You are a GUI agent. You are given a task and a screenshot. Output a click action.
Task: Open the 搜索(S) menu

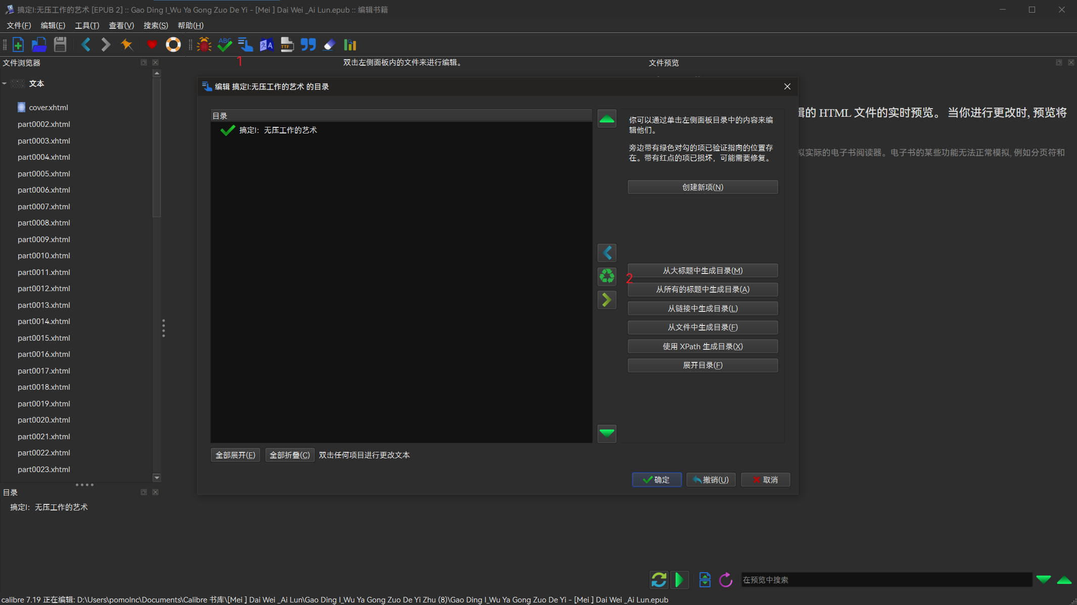pyautogui.click(x=155, y=25)
